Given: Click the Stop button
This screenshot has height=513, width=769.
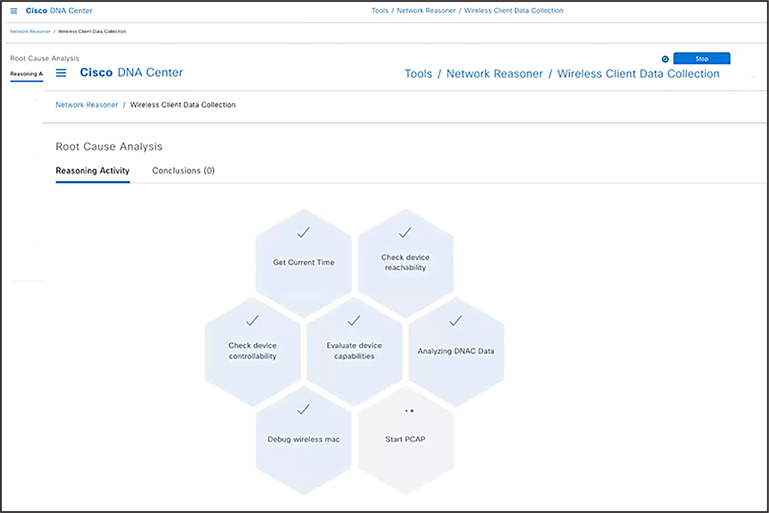Looking at the screenshot, I should point(701,58).
